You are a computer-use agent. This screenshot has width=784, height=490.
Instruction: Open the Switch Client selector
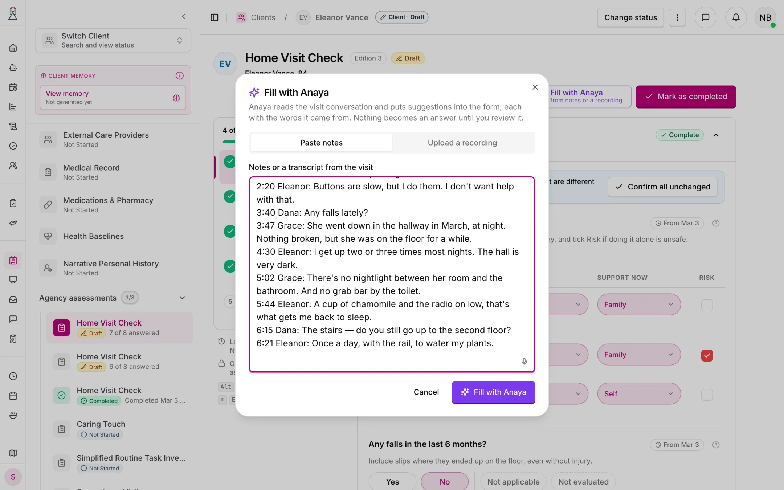pos(113,40)
